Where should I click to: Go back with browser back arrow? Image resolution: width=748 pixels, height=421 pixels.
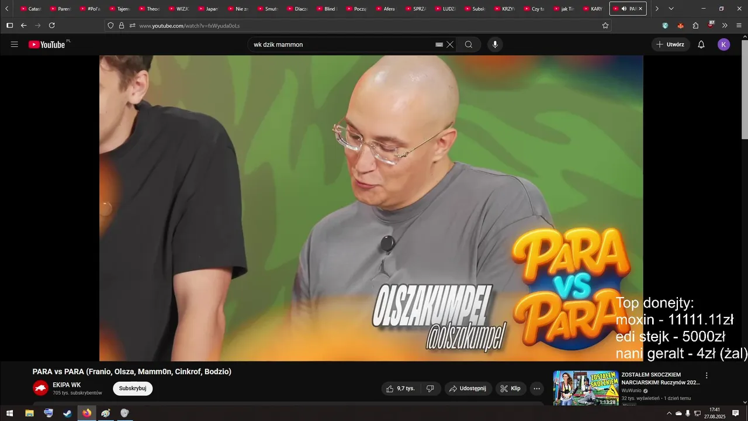click(x=24, y=25)
